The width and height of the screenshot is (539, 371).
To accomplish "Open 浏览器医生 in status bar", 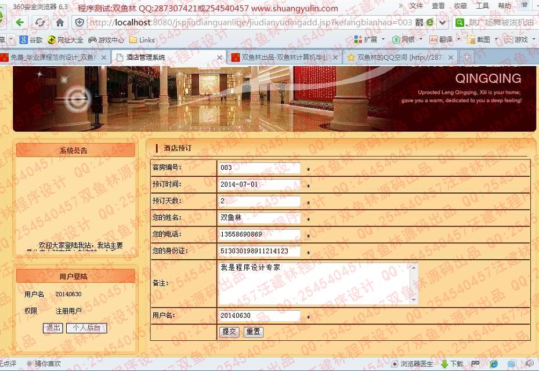I will pyautogui.click(x=413, y=364).
